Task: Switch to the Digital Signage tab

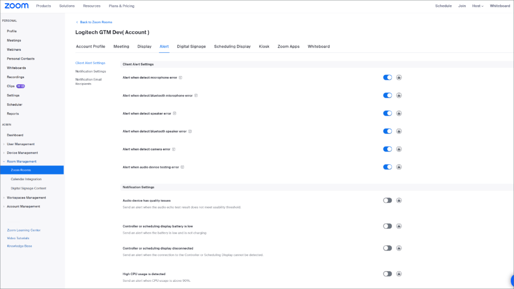Action: [191, 47]
